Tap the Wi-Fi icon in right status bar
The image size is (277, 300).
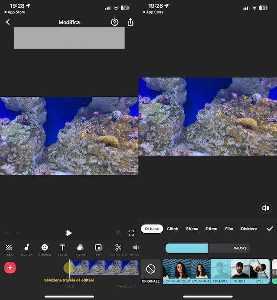coord(254,8)
